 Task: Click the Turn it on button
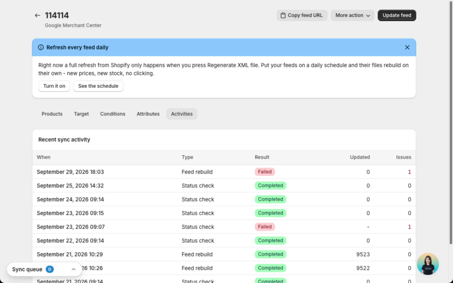click(x=54, y=86)
